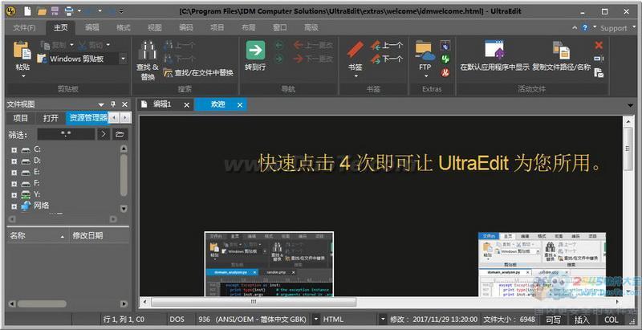This screenshot has width=642, height=330.
Task: Open the FTP folder cloud icon
Action: pos(425,50)
